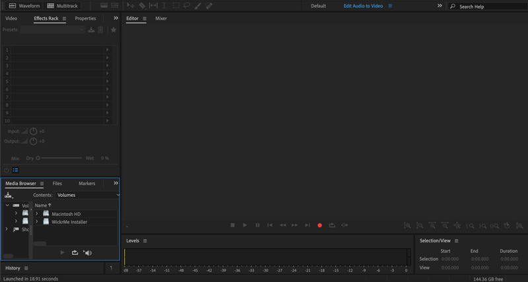Open the Video panel tab
This screenshot has height=282, width=528.
pyautogui.click(x=11, y=18)
